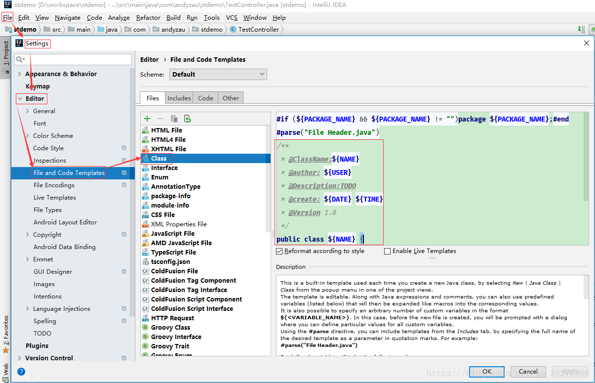Click the tsconfig.json template icon

[145, 262]
